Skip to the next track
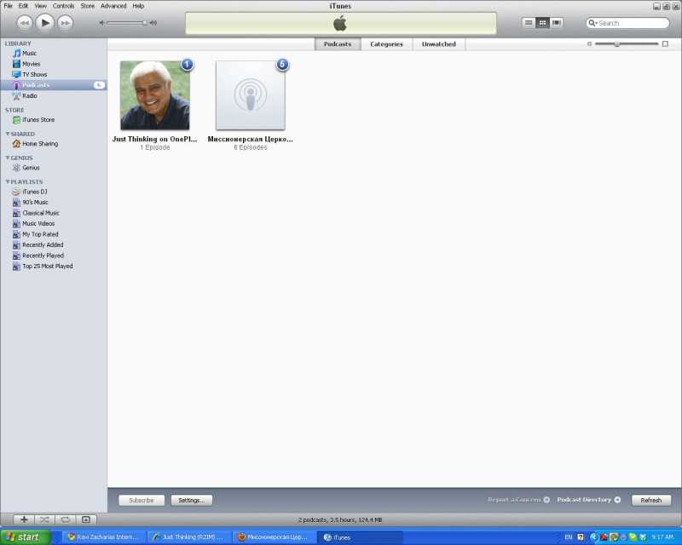Screen dimensions: 682x545 click(65, 23)
